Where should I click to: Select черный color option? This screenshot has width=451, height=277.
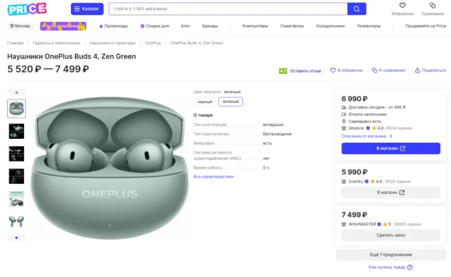pos(205,102)
